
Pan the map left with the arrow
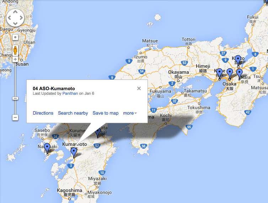[9, 18]
